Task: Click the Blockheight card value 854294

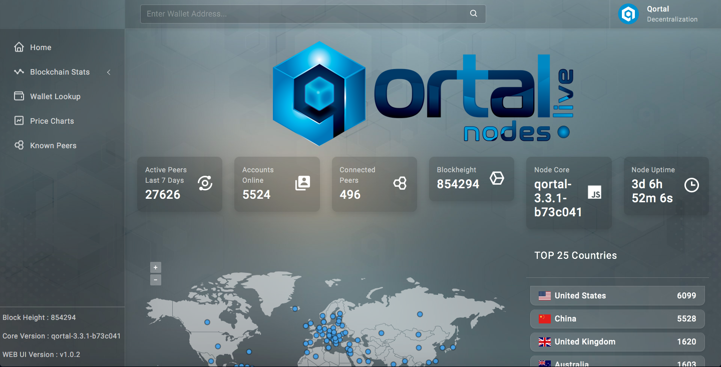Action: 458,184
